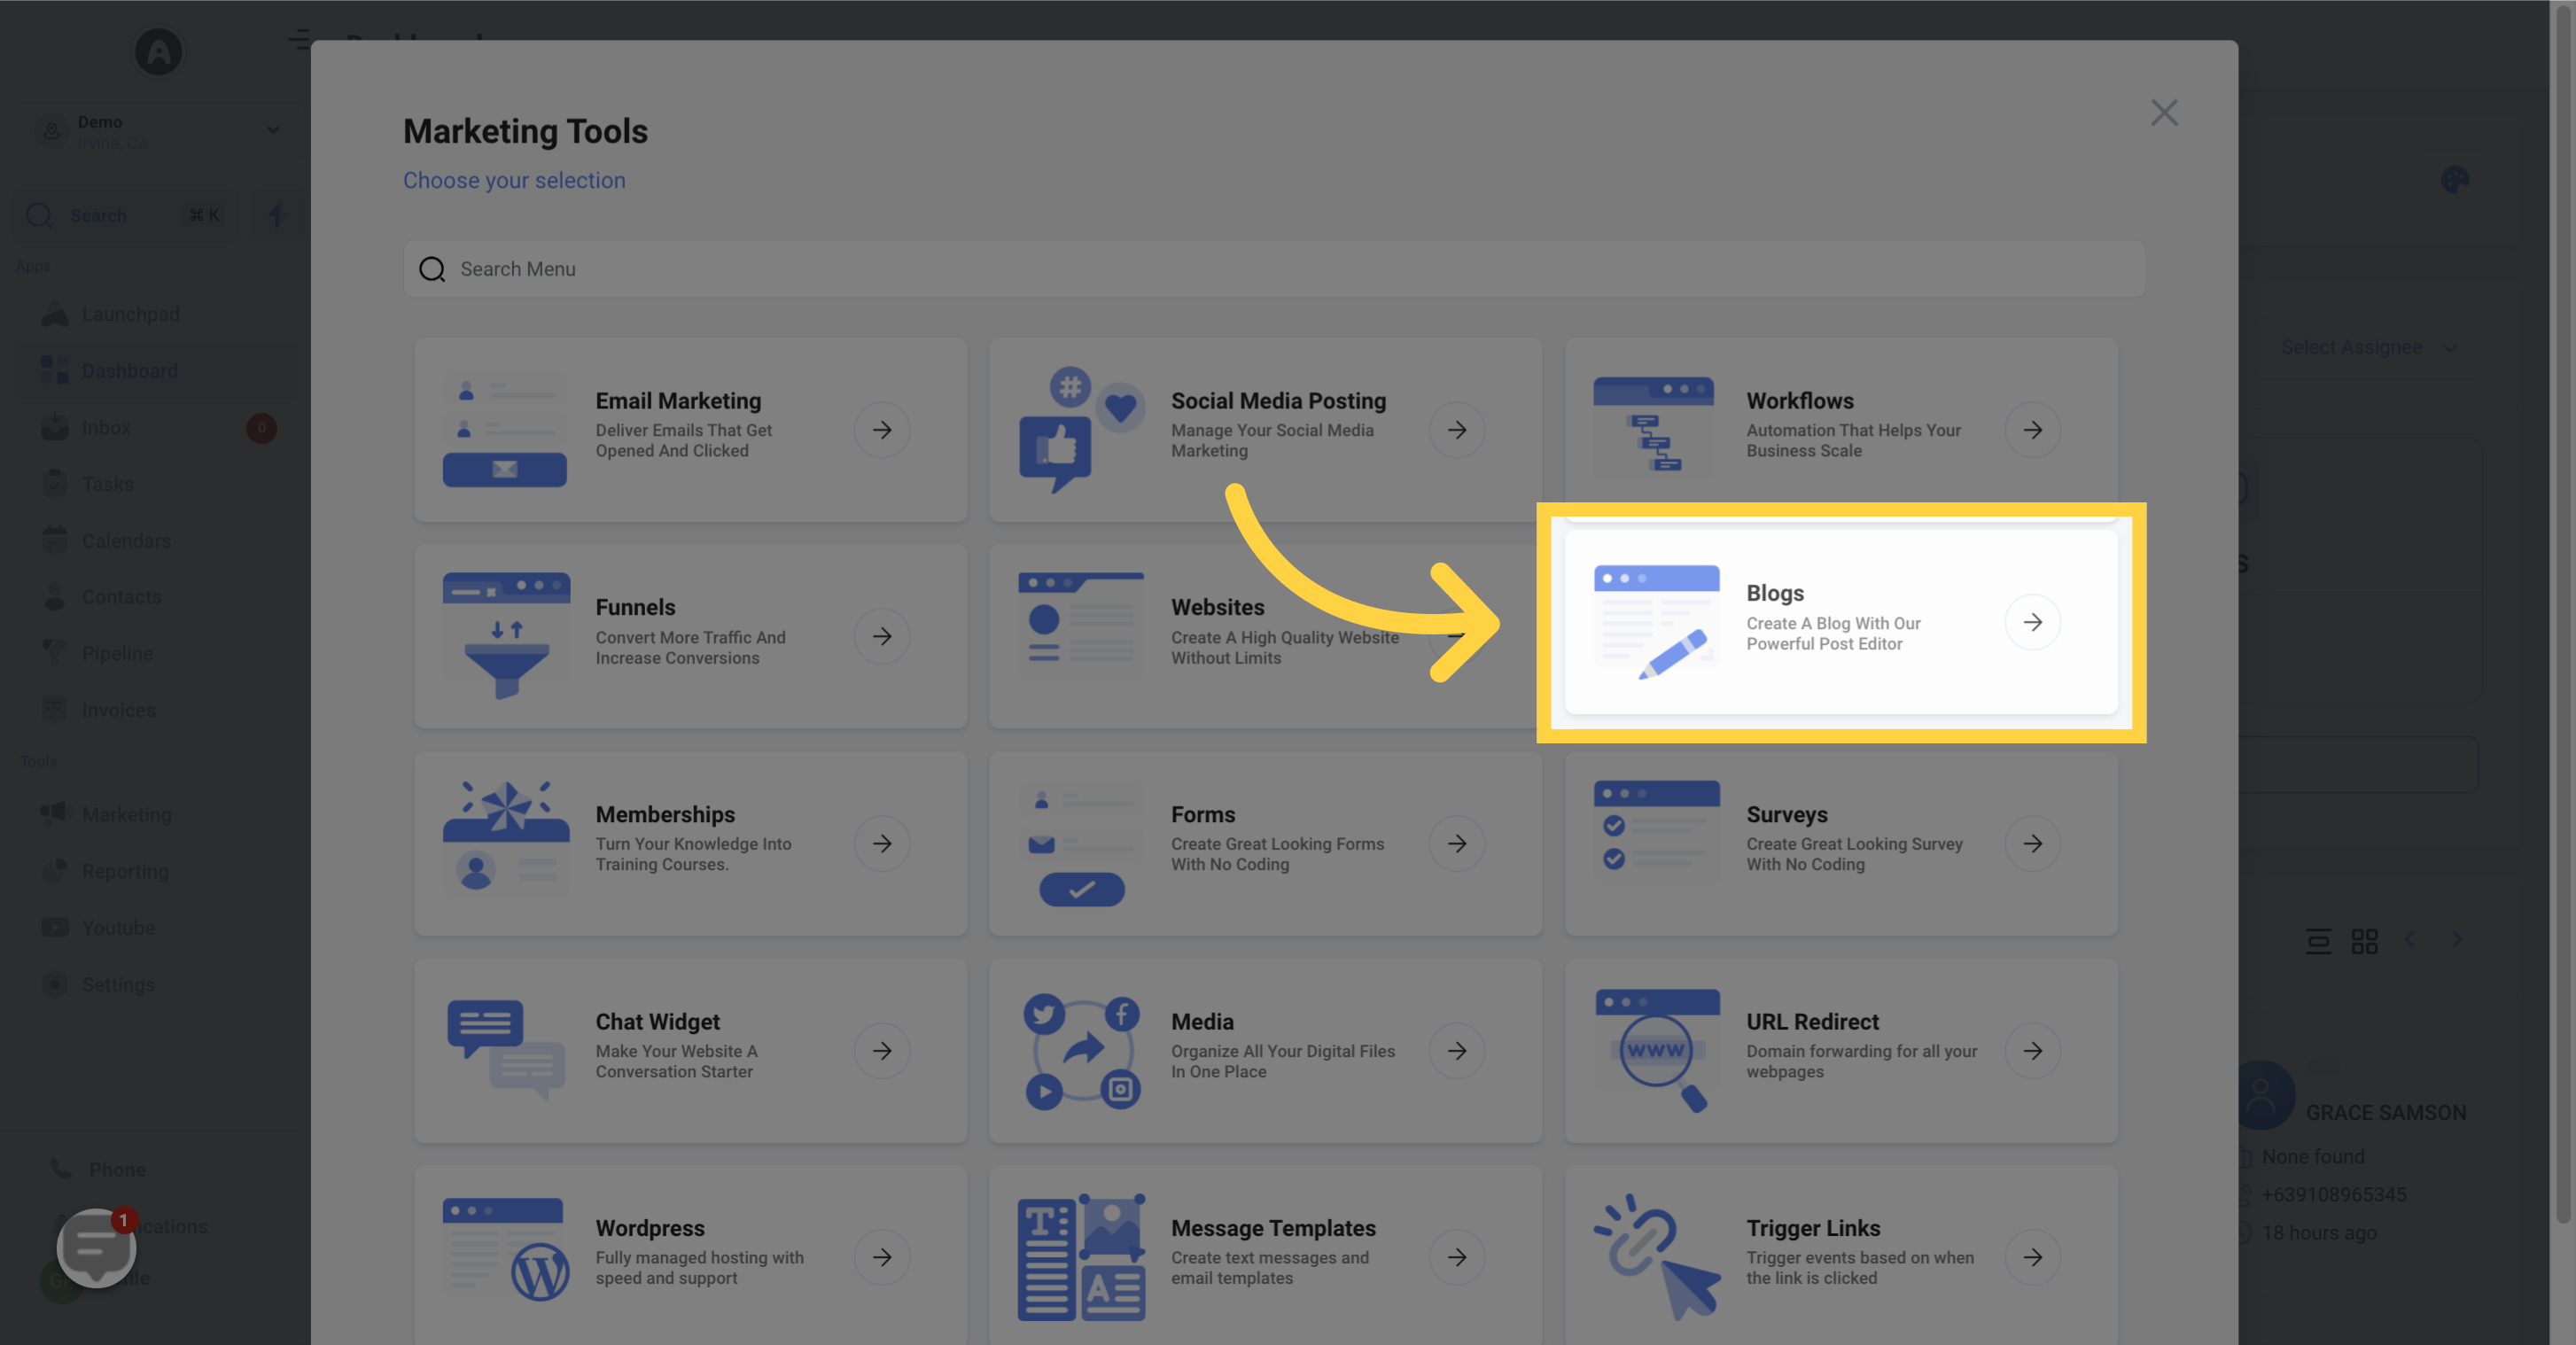Select the Funnels tool
The height and width of the screenshot is (1345, 2576).
[689, 637]
